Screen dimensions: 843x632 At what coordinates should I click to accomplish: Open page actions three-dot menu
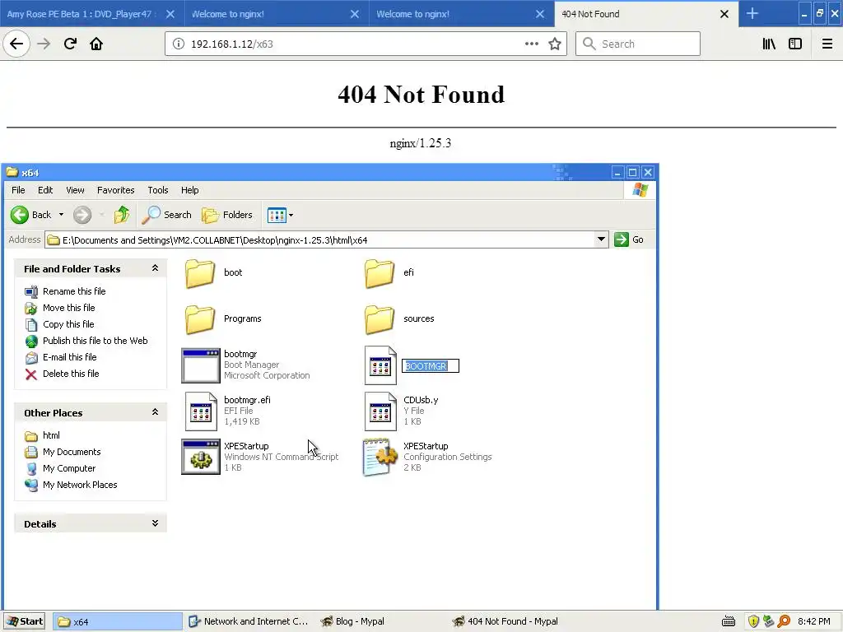pos(531,44)
